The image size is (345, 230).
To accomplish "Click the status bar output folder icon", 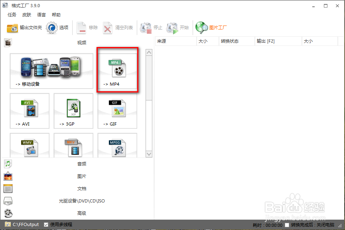I will click(8, 224).
